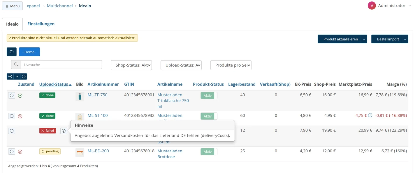415x173 pixels.
Task: Switch to the Einstellungen tab
Action: pos(41,24)
